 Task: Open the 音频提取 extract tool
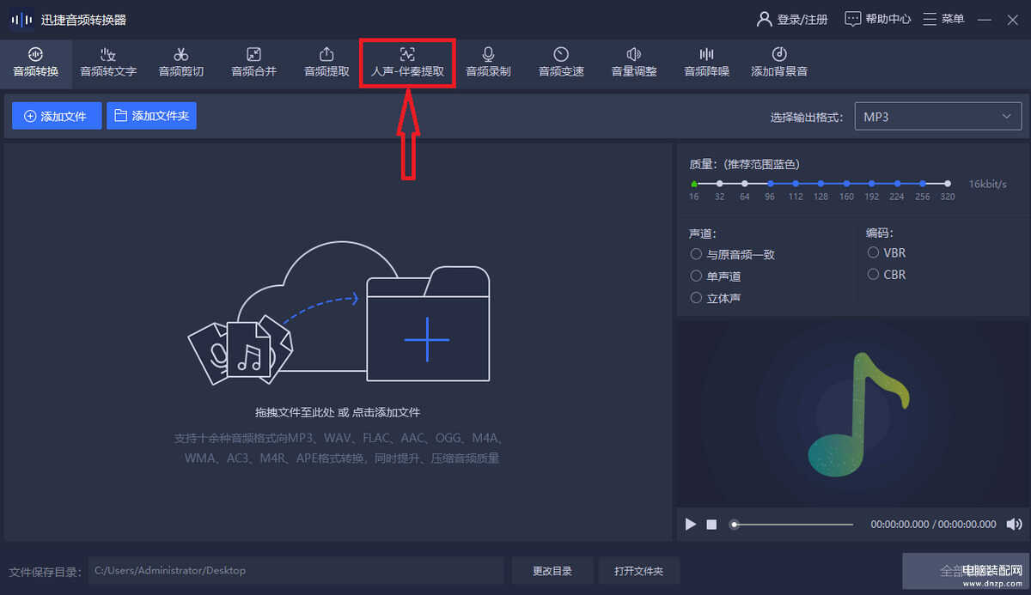pos(326,62)
